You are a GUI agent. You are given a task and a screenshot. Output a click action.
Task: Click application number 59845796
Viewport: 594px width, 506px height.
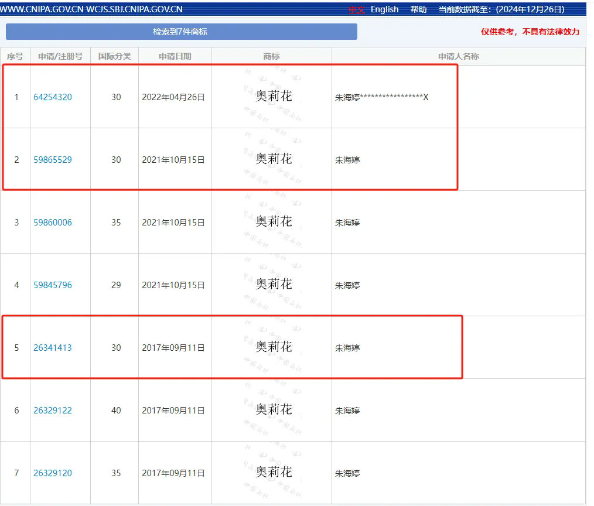53,285
